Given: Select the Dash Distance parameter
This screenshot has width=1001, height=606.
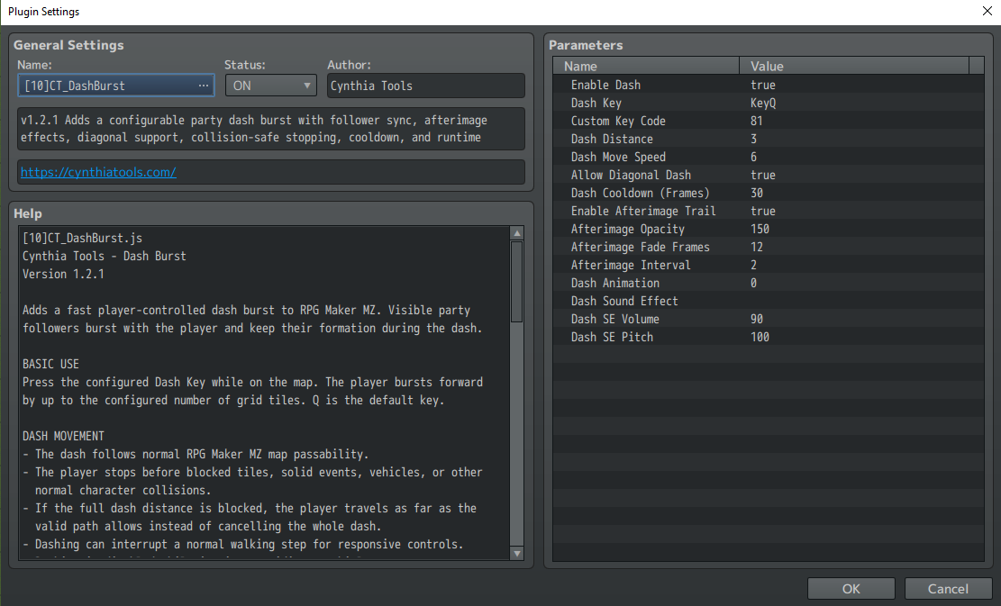Looking at the screenshot, I should (x=769, y=139).
